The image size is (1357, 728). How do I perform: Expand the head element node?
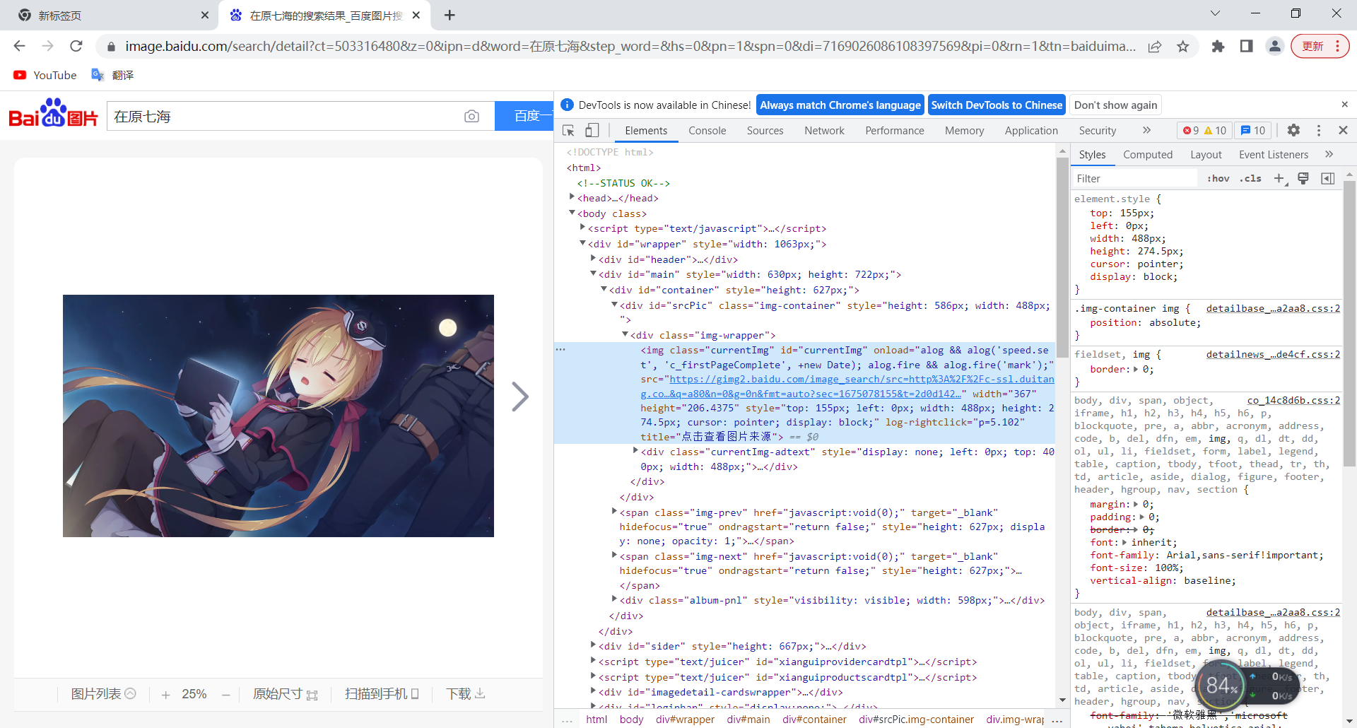coord(572,197)
